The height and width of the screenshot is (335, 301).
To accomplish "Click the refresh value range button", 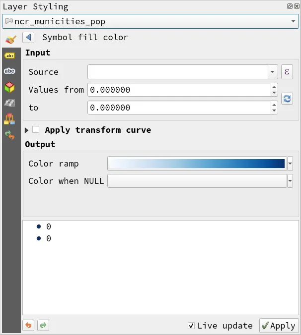I will pyautogui.click(x=287, y=99).
